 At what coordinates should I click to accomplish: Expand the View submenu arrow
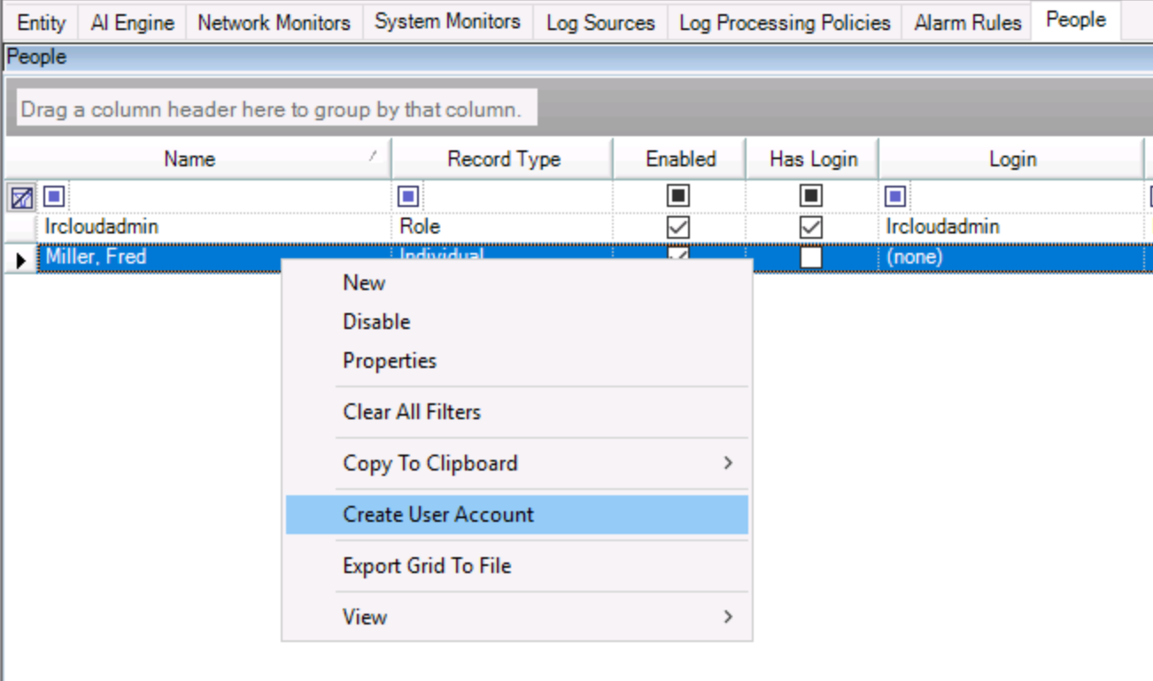click(728, 616)
